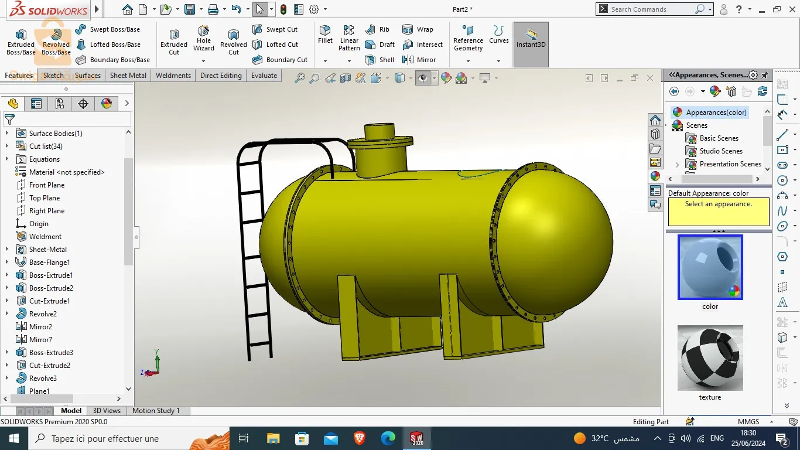The width and height of the screenshot is (800, 450).
Task: Click the Revolved Cut tool
Action: coord(234,40)
